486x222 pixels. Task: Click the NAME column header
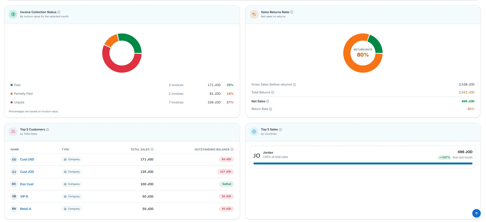15,149
